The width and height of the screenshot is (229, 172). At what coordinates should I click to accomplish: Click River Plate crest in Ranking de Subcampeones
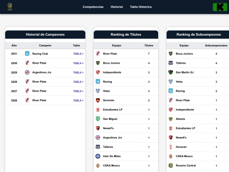point(171,100)
